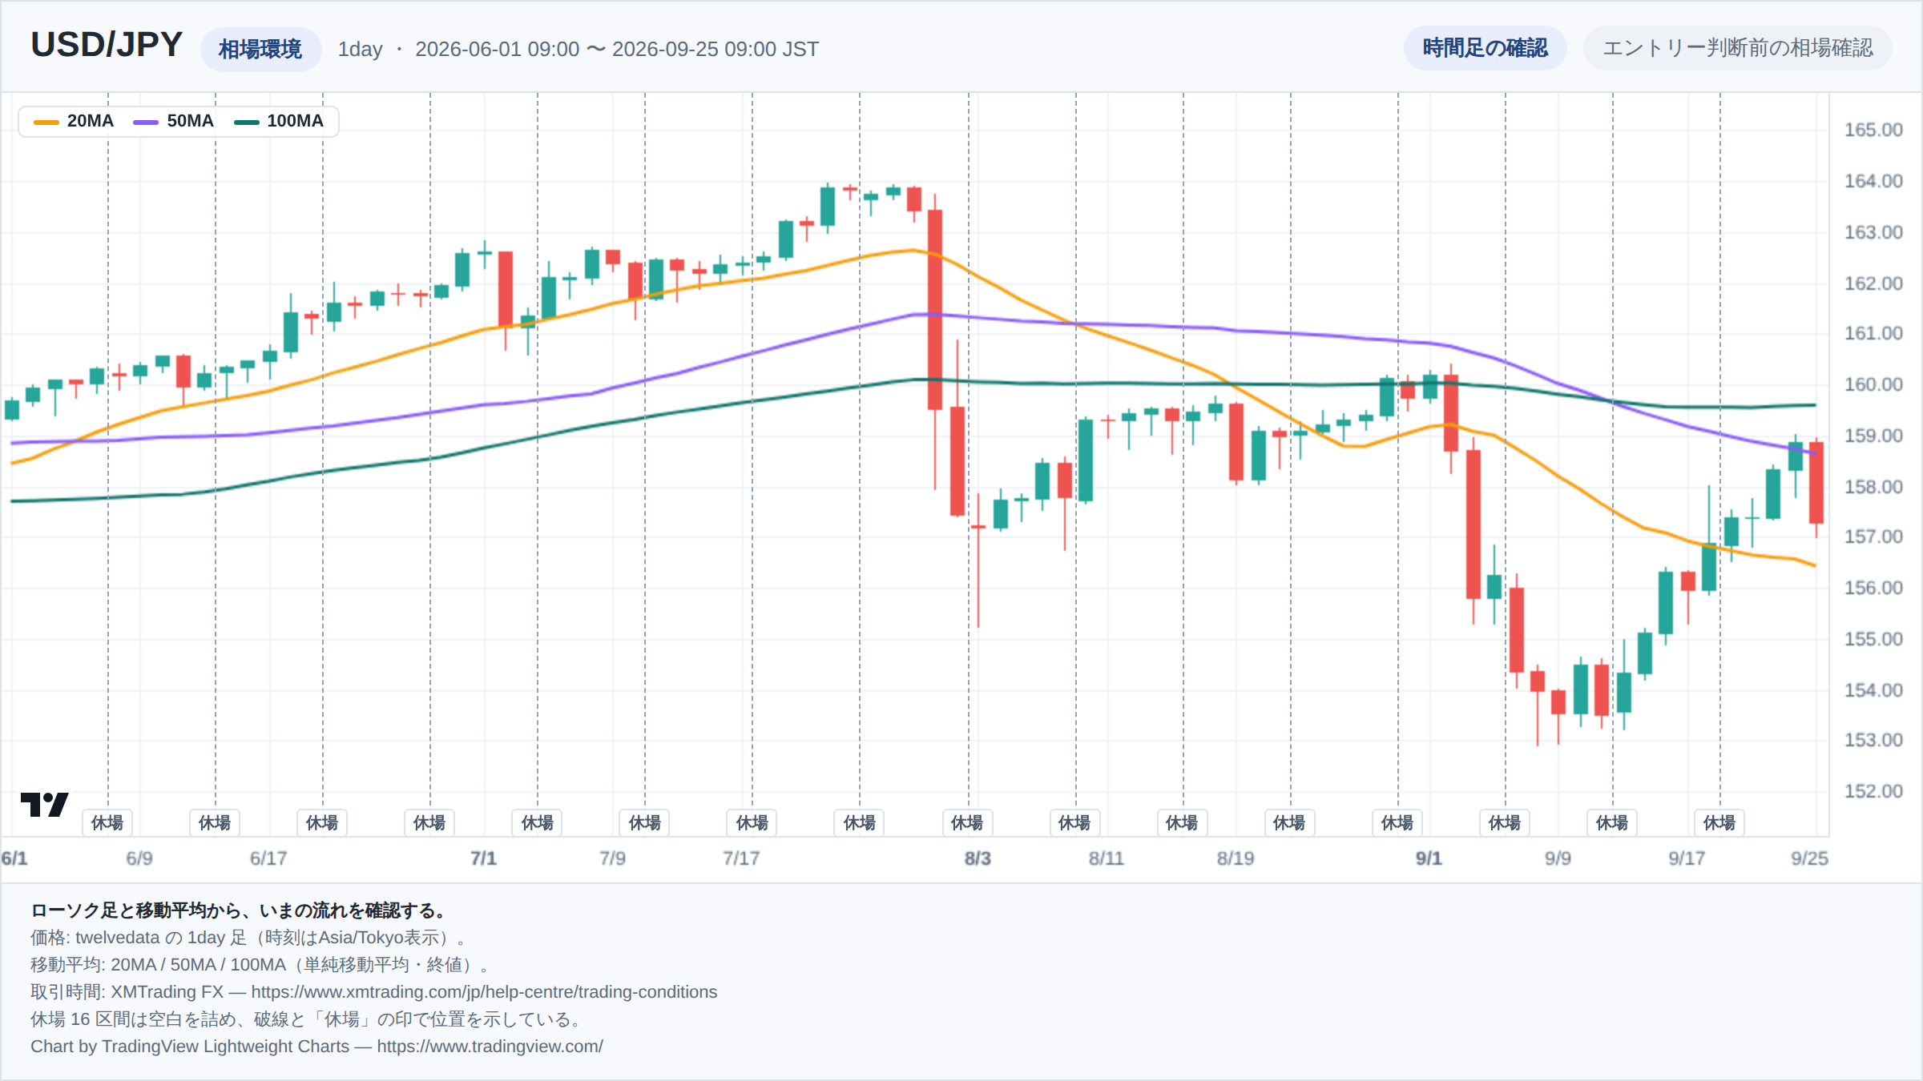1923x1081 pixels.
Task: Click the 休場 marker just before 8/3
Action: coord(967,822)
